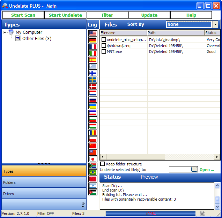
Task: Select Other Files (3) in the tree
Action: point(37,39)
